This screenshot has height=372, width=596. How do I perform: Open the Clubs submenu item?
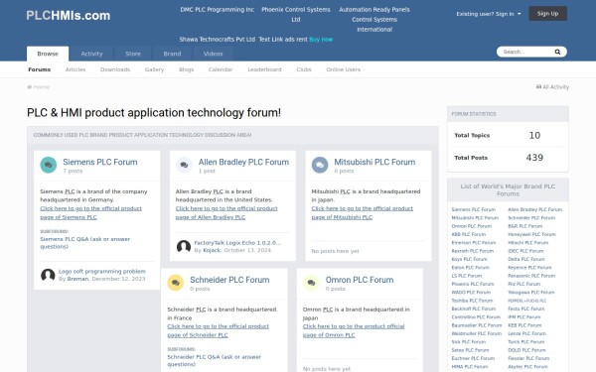[304, 69]
